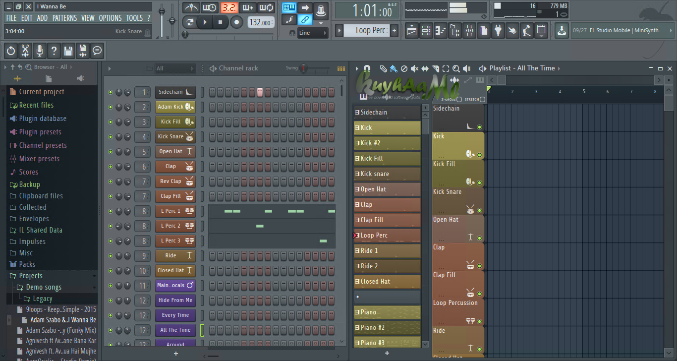The image size is (677, 361).
Task: Toggle pattern/song mode switch
Action: coord(189,22)
